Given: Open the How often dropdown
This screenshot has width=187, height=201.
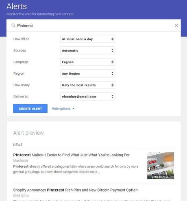Looking at the screenshot, I should point(87,39).
